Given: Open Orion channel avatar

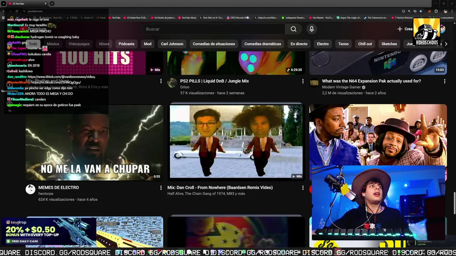Looking at the screenshot, I should [x=172, y=83].
